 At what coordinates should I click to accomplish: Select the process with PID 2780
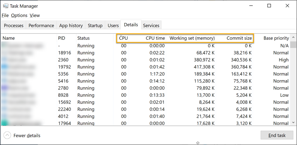pos(146,88)
